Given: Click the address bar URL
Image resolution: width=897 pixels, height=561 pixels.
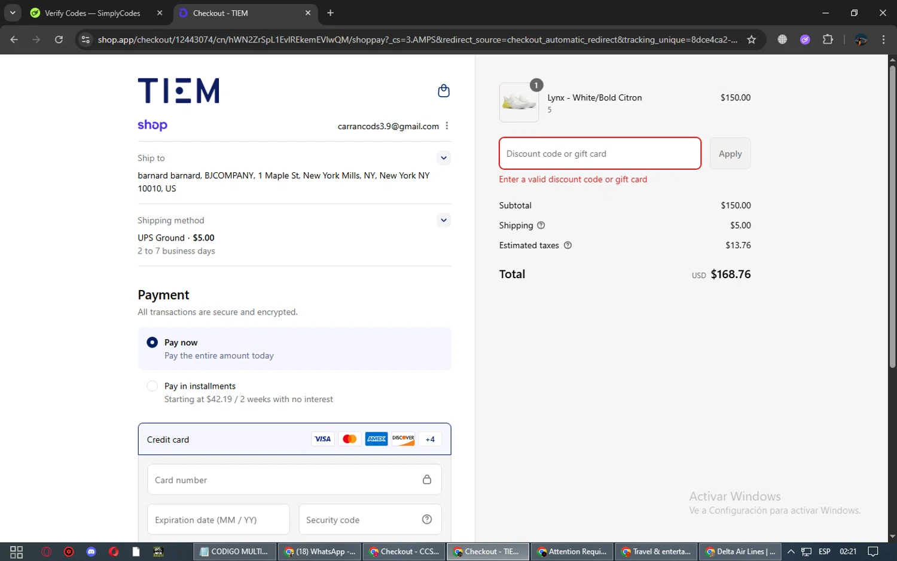Looking at the screenshot, I should click(x=417, y=39).
